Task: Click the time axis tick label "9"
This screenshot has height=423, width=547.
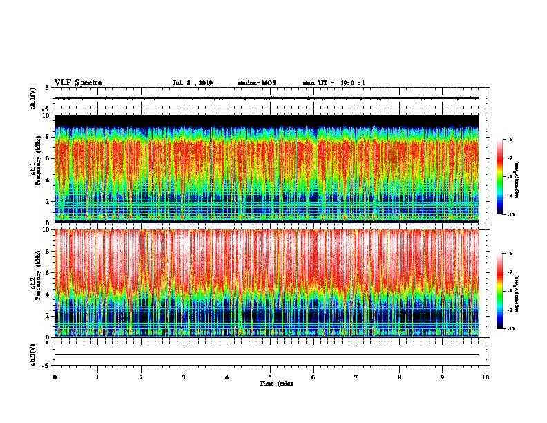Action: click(x=442, y=377)
